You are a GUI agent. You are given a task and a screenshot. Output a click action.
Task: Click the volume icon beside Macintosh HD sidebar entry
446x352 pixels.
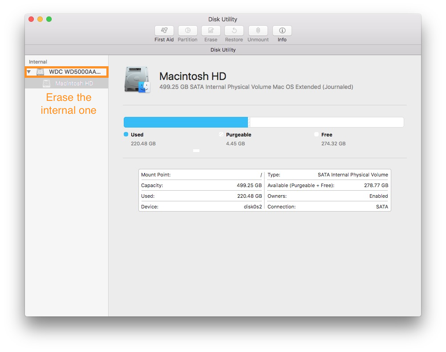[47, 83]
